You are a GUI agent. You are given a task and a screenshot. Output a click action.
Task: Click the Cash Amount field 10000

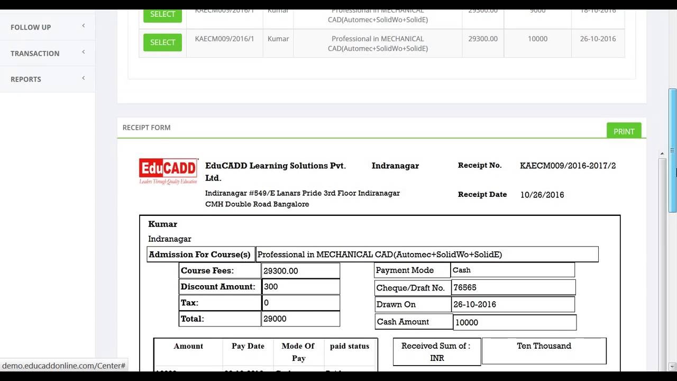515,322
